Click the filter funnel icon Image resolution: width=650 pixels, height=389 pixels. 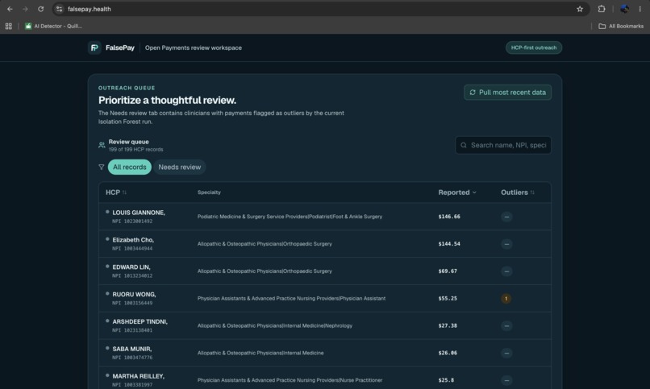pyautogui.click(x=101, y=168)
